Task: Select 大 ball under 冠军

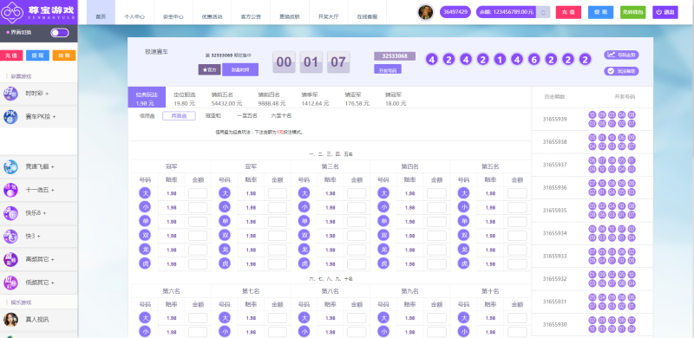Action: 145,193
